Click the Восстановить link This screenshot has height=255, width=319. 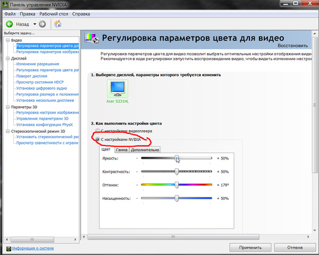292,46
